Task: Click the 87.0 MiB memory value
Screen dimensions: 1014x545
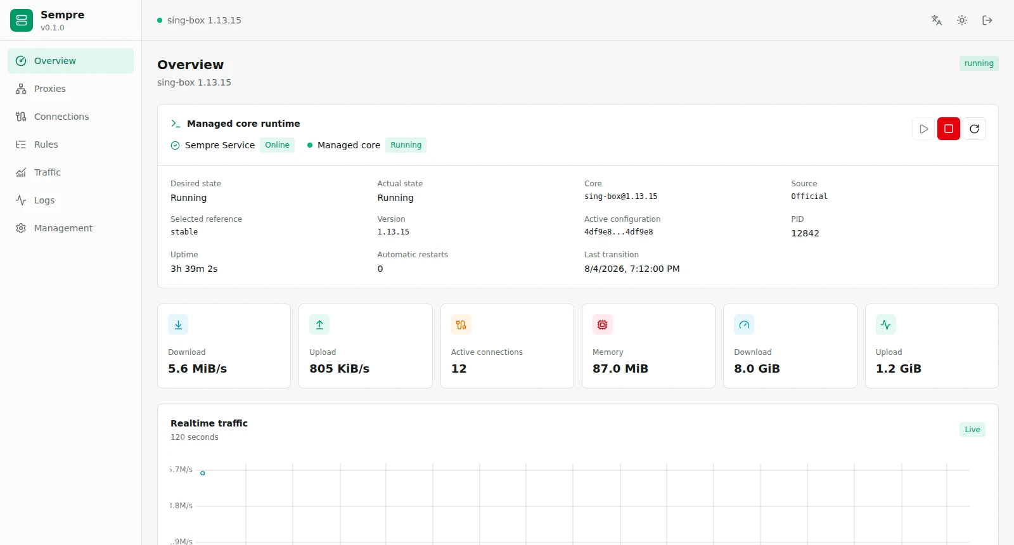Action: (620, 369)
